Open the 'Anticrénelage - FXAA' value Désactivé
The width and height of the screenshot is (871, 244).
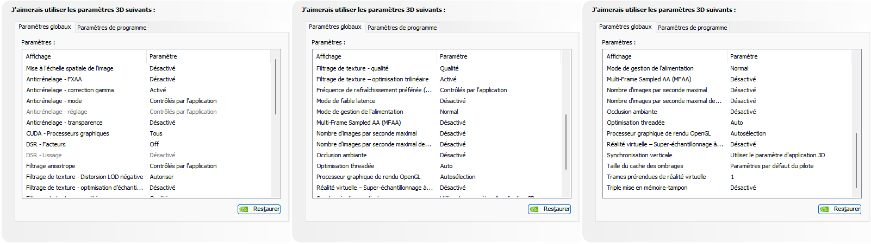(163, 79)
